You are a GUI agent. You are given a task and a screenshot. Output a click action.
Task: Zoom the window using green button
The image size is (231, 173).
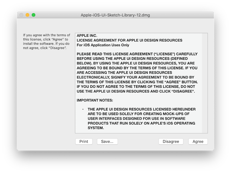[x=34, y=15]
